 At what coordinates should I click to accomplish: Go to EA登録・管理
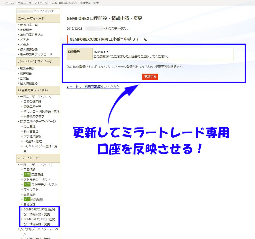[33, 141]
